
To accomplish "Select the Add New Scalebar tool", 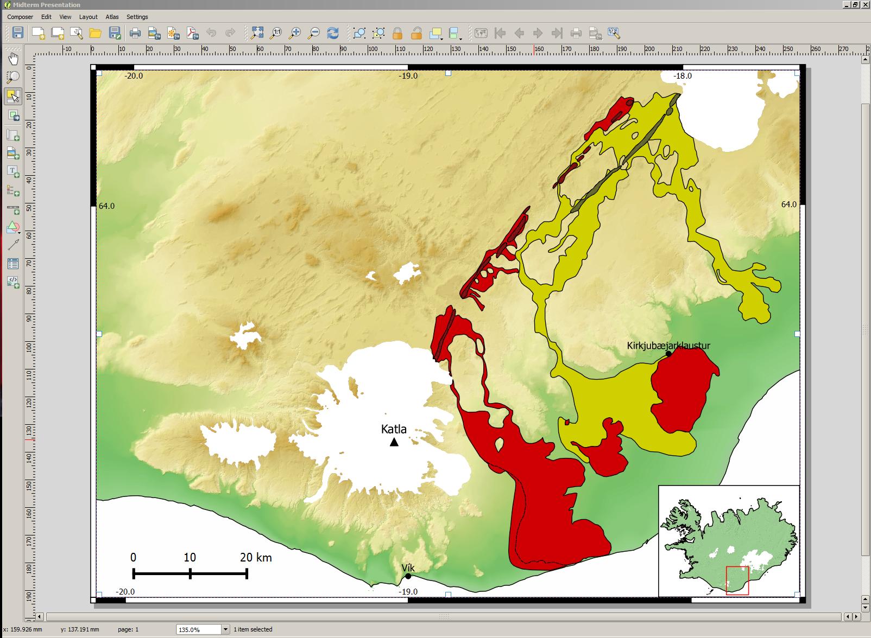I will coord(13,209).
